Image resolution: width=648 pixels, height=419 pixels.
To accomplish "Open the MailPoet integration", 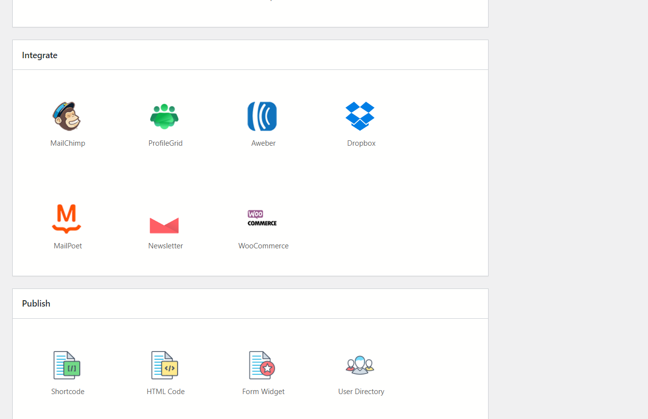I will point(67,219).
